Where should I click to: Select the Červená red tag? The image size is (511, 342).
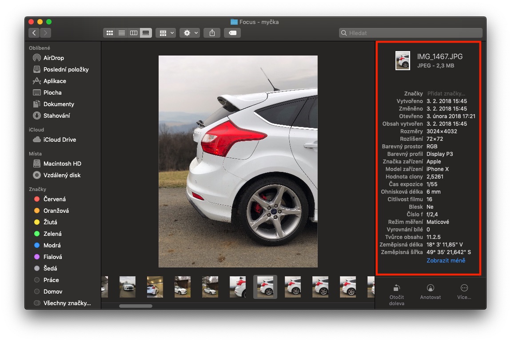click(54, 199)
